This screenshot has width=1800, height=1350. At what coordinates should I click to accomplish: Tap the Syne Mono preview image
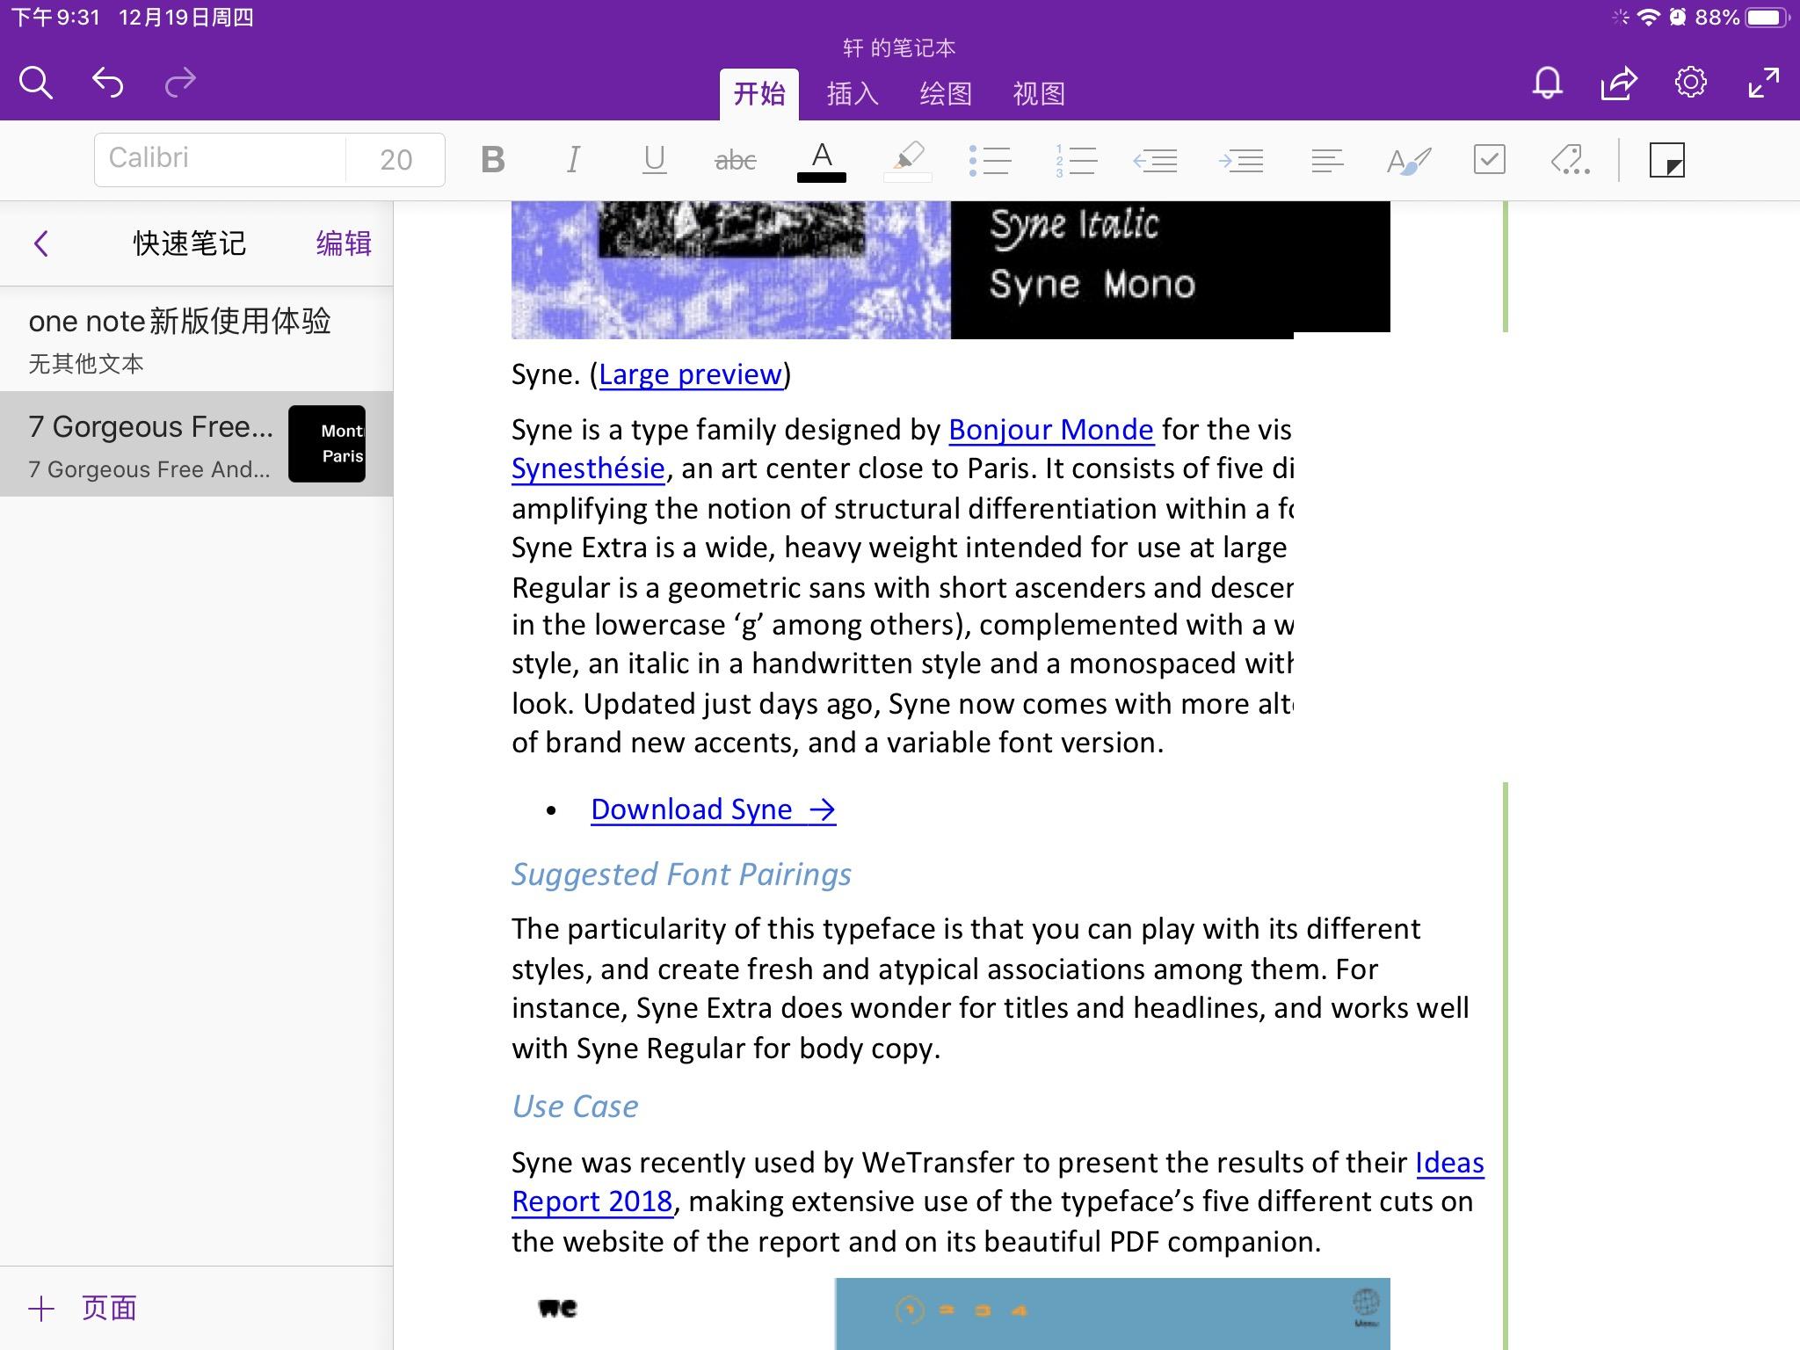[x=950, y=270]
